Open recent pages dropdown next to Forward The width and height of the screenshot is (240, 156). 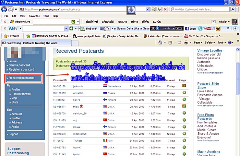click(16, 9)
